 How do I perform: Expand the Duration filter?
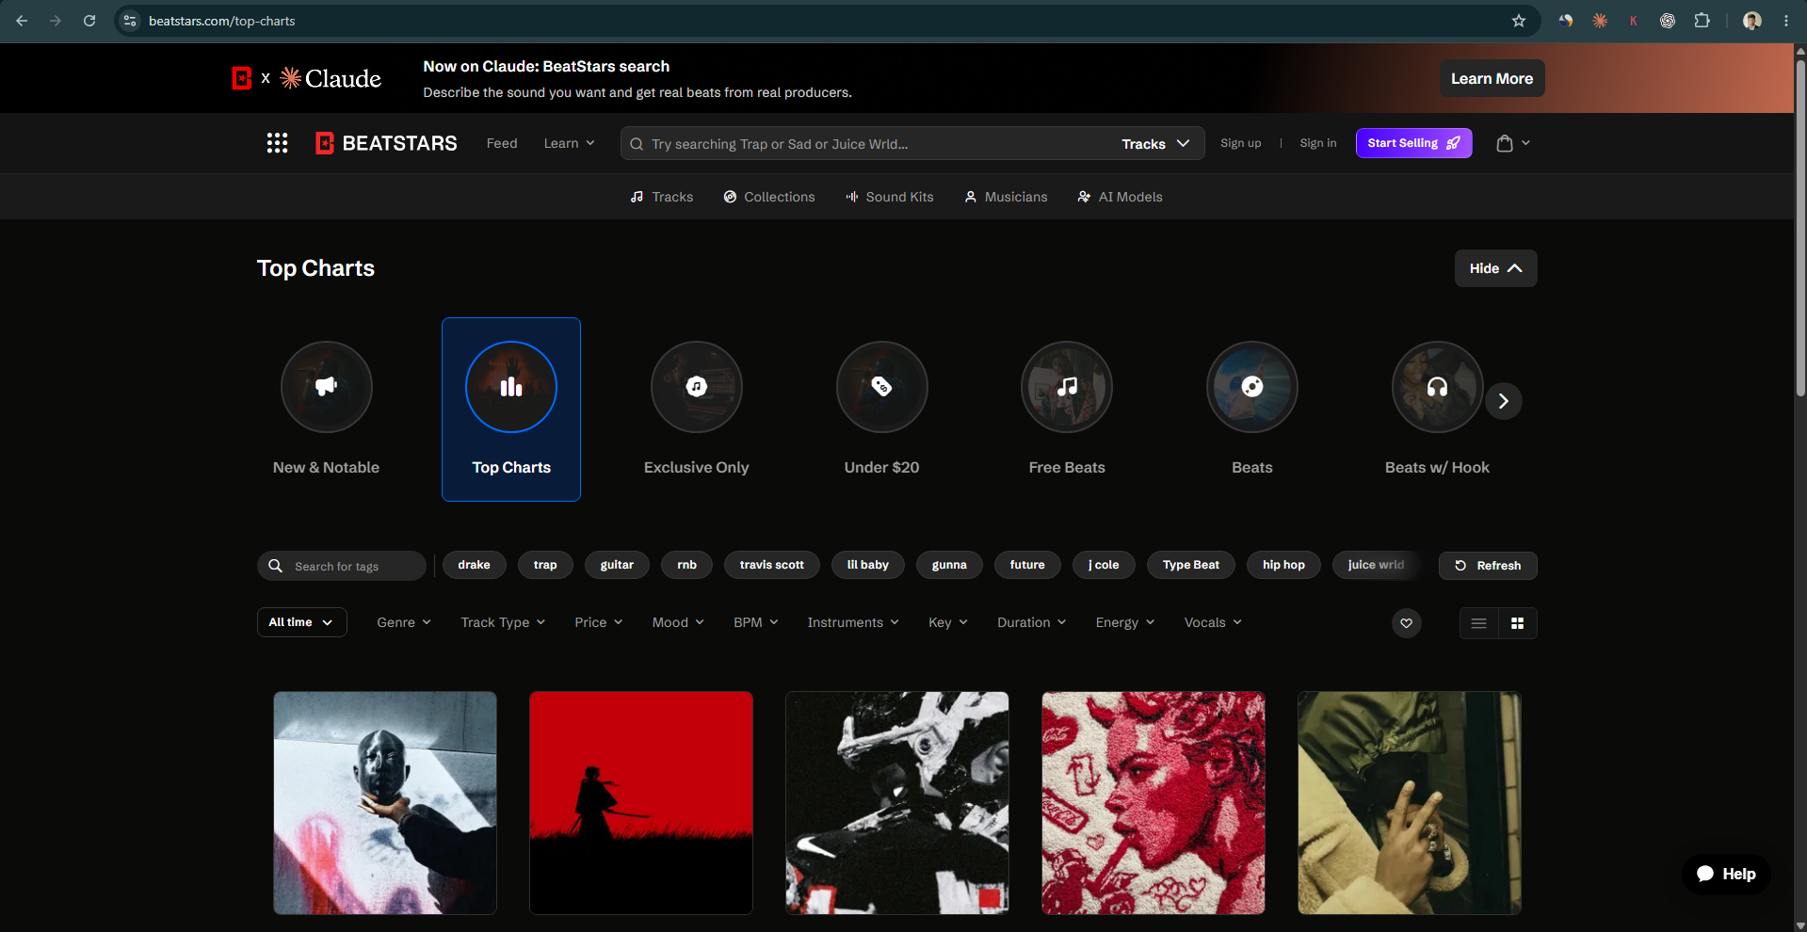tap(1032, 622)
